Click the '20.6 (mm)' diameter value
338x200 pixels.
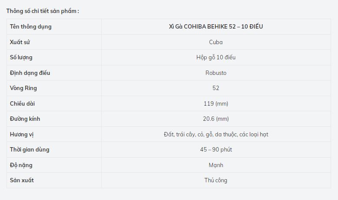(x=216, y=119)
